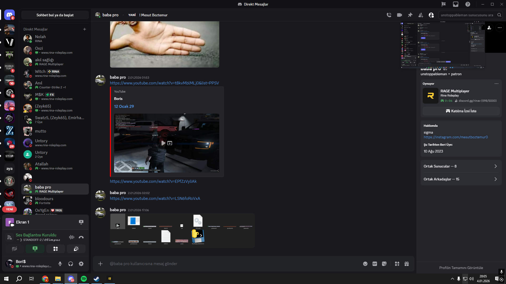
Task: Open embedded video in popout
Action: [x=170, y=143]
